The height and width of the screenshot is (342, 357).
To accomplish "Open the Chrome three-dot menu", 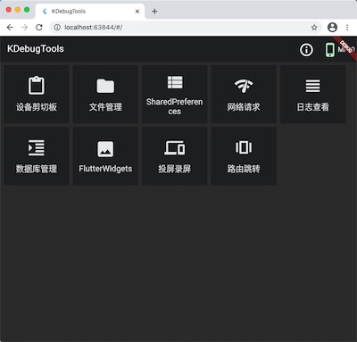I will point(347,28).
